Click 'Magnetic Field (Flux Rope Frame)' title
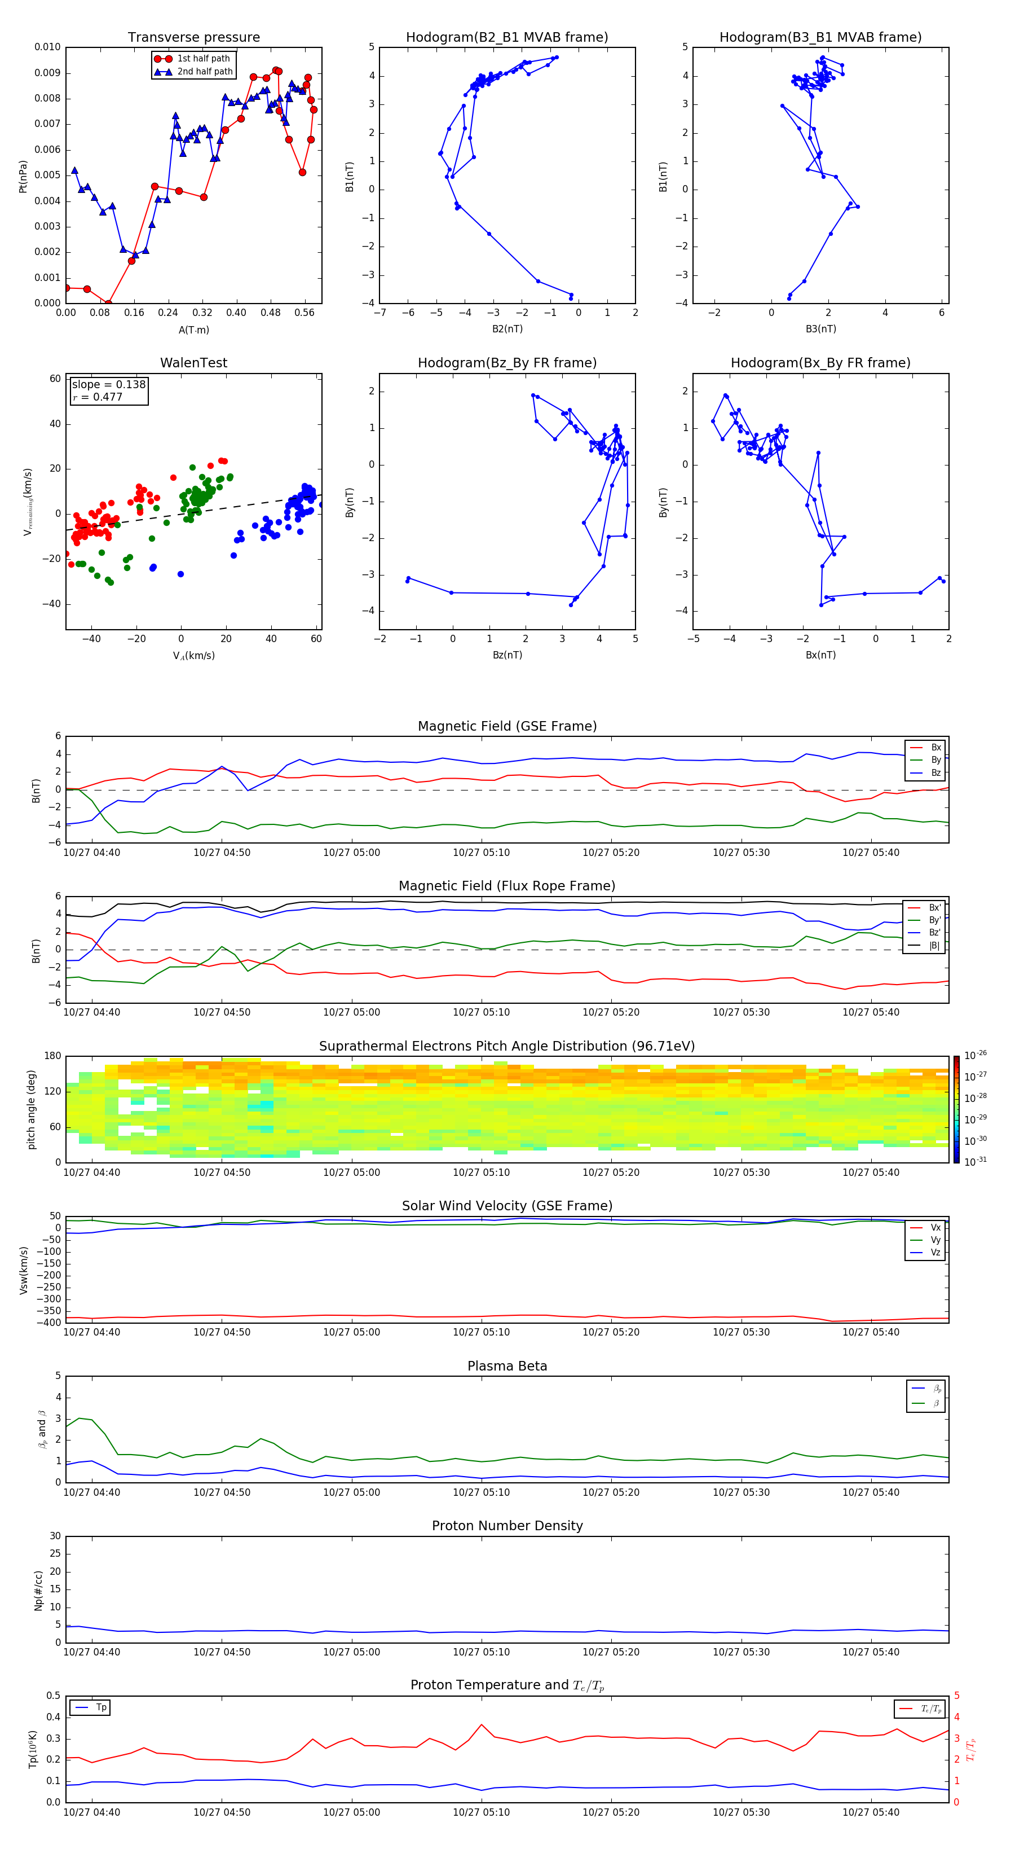The width and height of the screenshot is (1015, 1862). click(507, 886)
